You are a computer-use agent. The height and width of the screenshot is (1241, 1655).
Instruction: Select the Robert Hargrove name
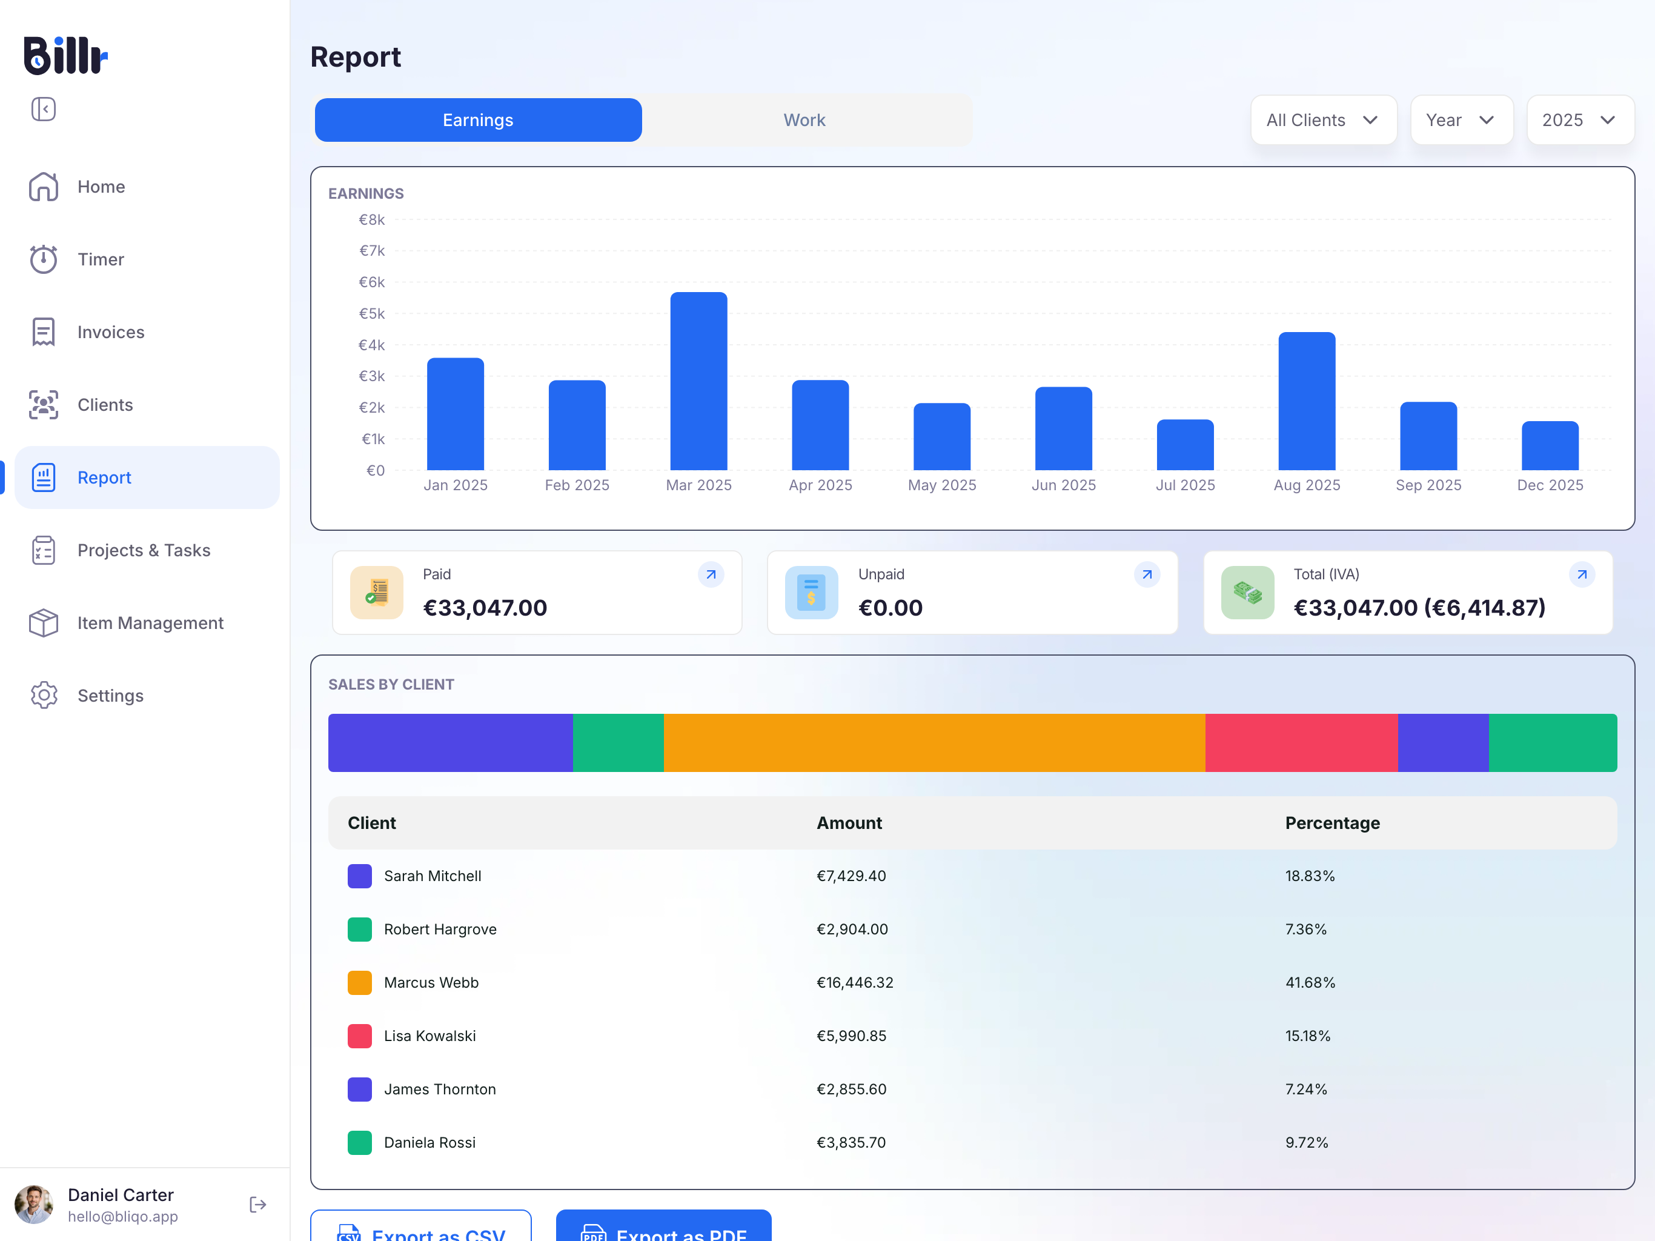click(x=440, y=929)
